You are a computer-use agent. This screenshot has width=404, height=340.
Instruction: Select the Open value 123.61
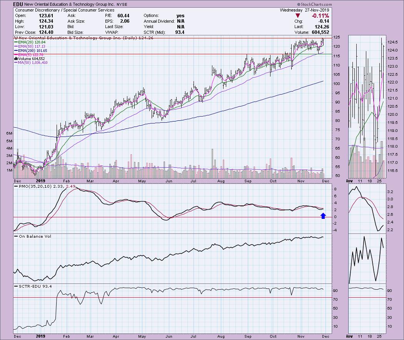tap(46, 16)
